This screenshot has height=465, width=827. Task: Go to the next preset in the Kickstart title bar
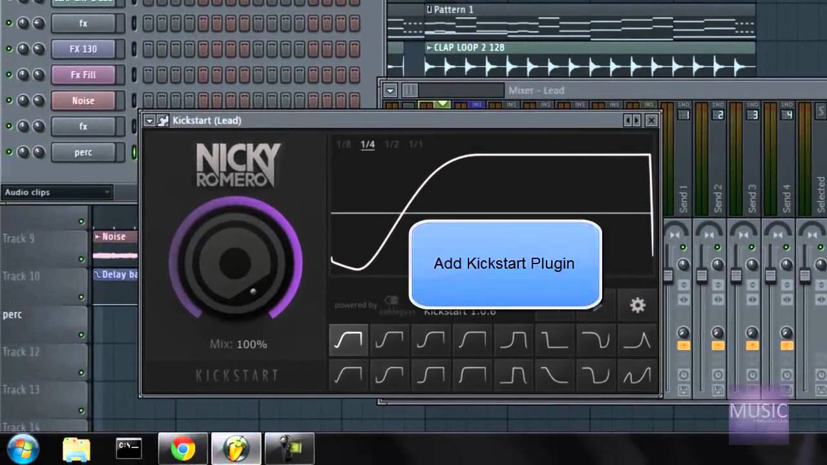click(x=636, y=120)
